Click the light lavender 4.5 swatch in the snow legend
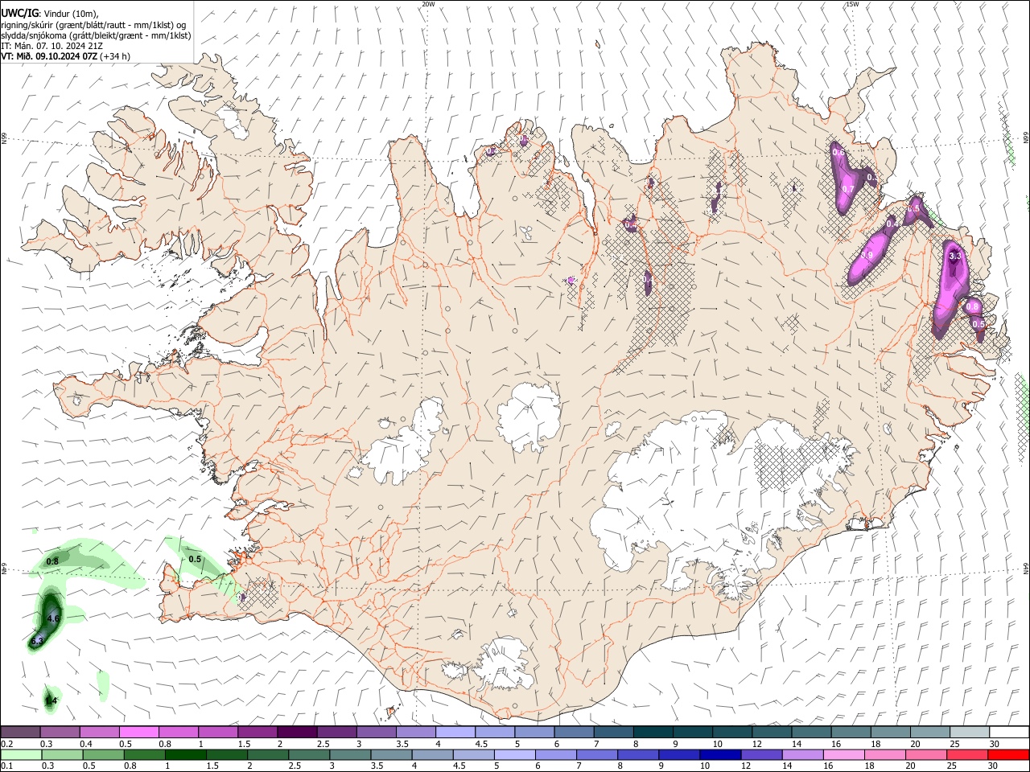 point(494,733)
